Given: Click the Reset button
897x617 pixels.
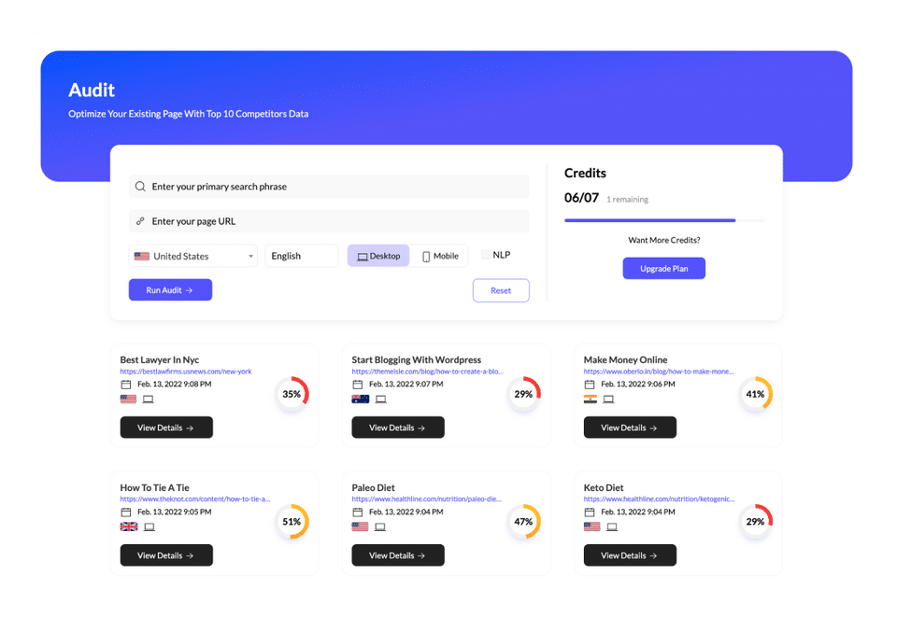Looking at the screenshot, I should [x=501, y=291].
